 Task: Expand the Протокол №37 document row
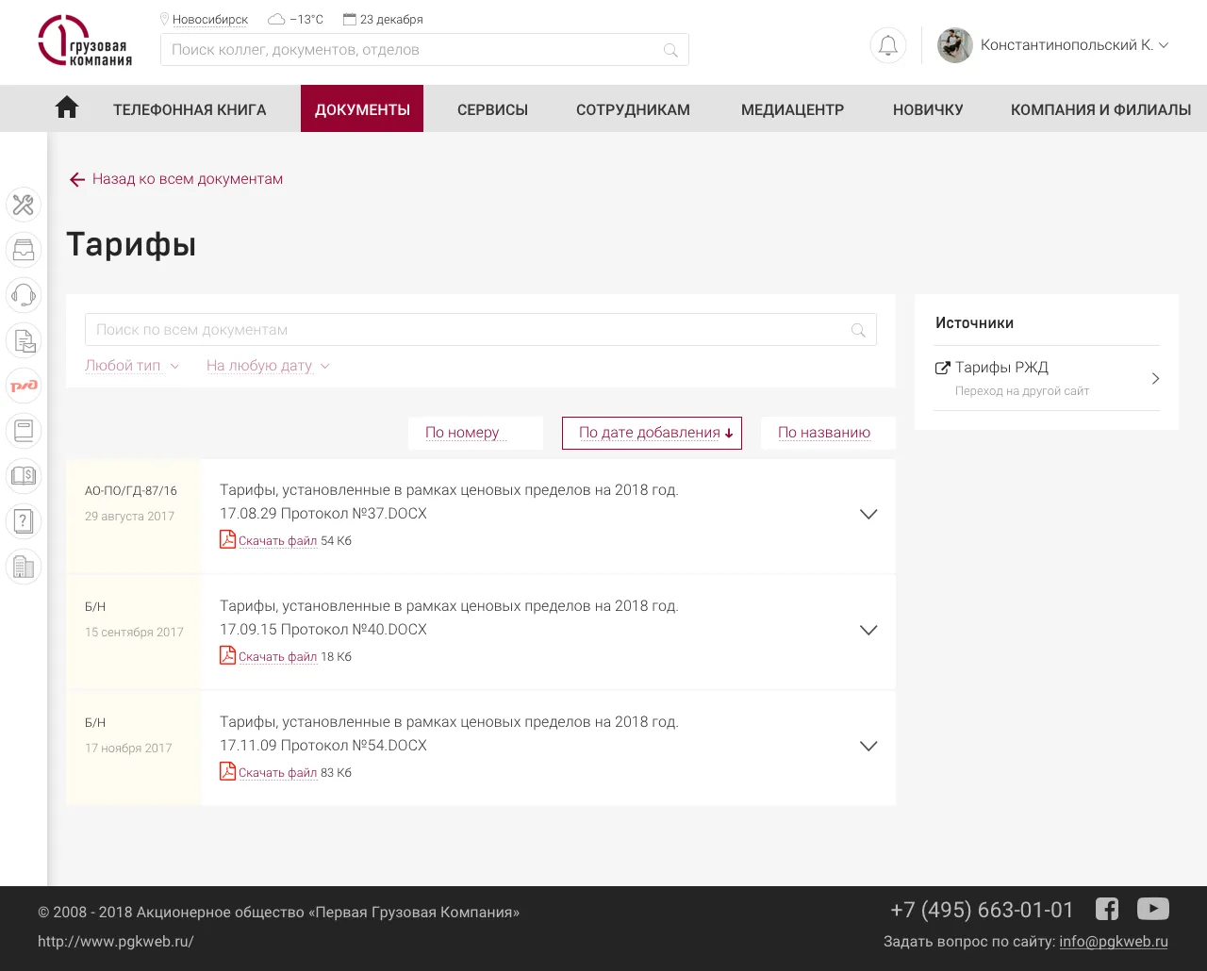(x=868, y=515)
